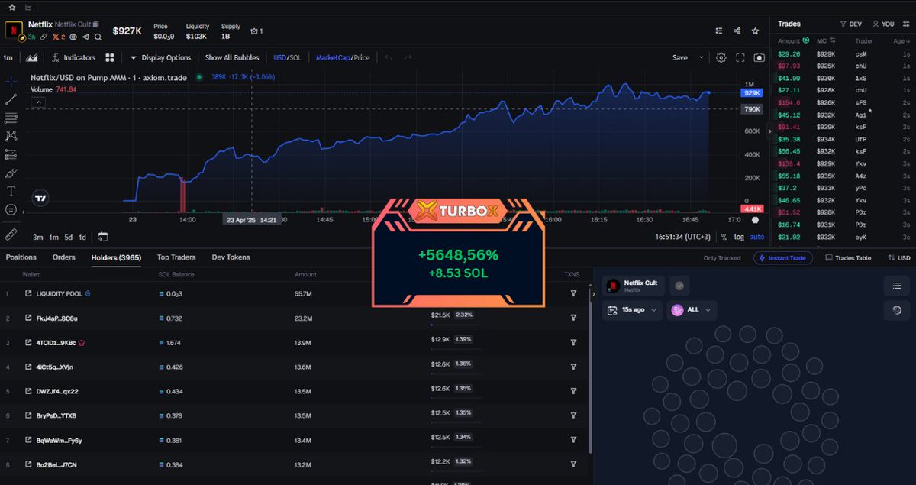Take a chart snapshot with camera icon

[x=760, y=57]
